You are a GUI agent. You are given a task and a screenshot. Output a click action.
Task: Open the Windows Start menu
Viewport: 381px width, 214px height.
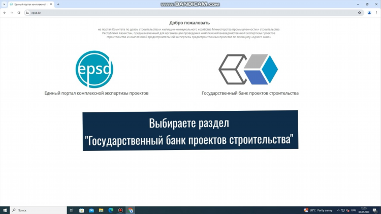click(x=5, y=210)
